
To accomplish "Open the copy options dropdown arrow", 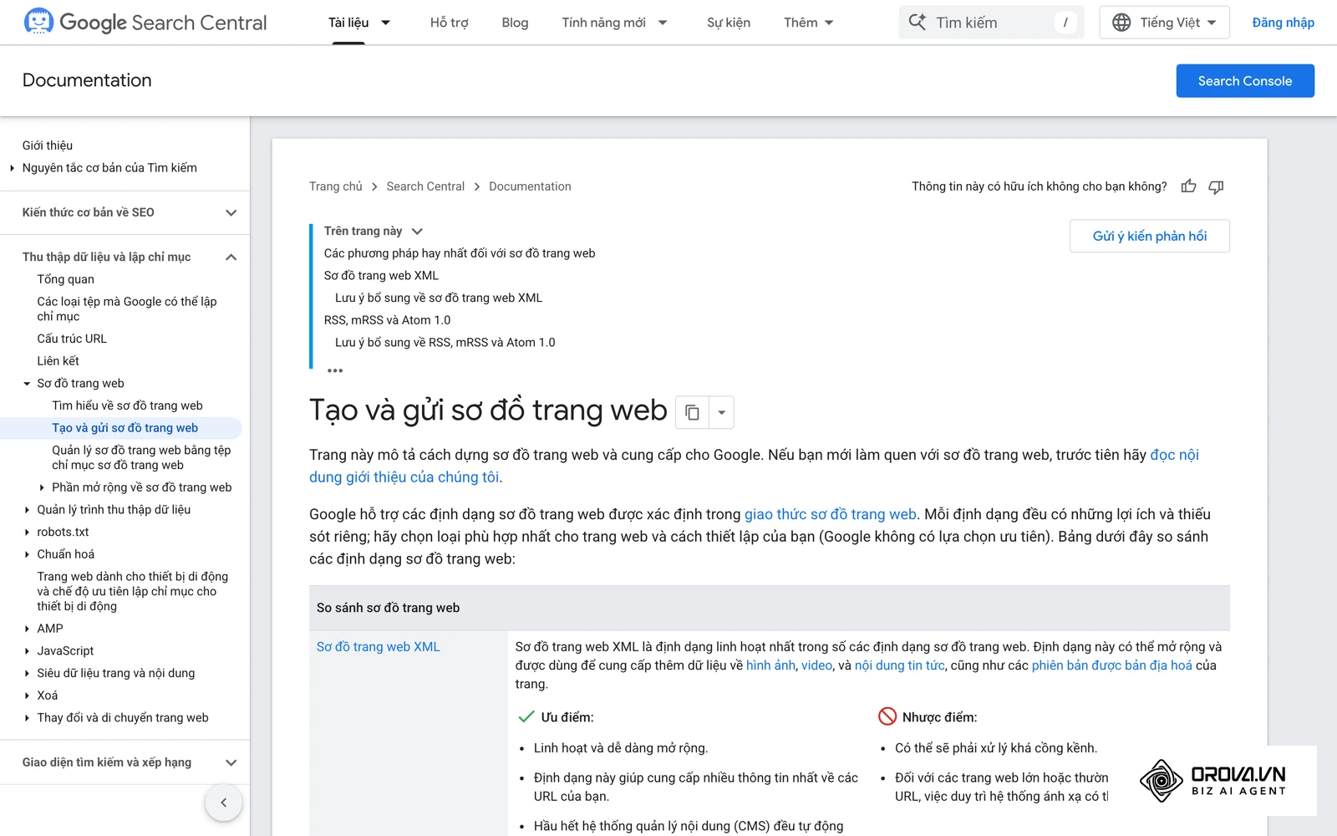I will coord(722,412).
